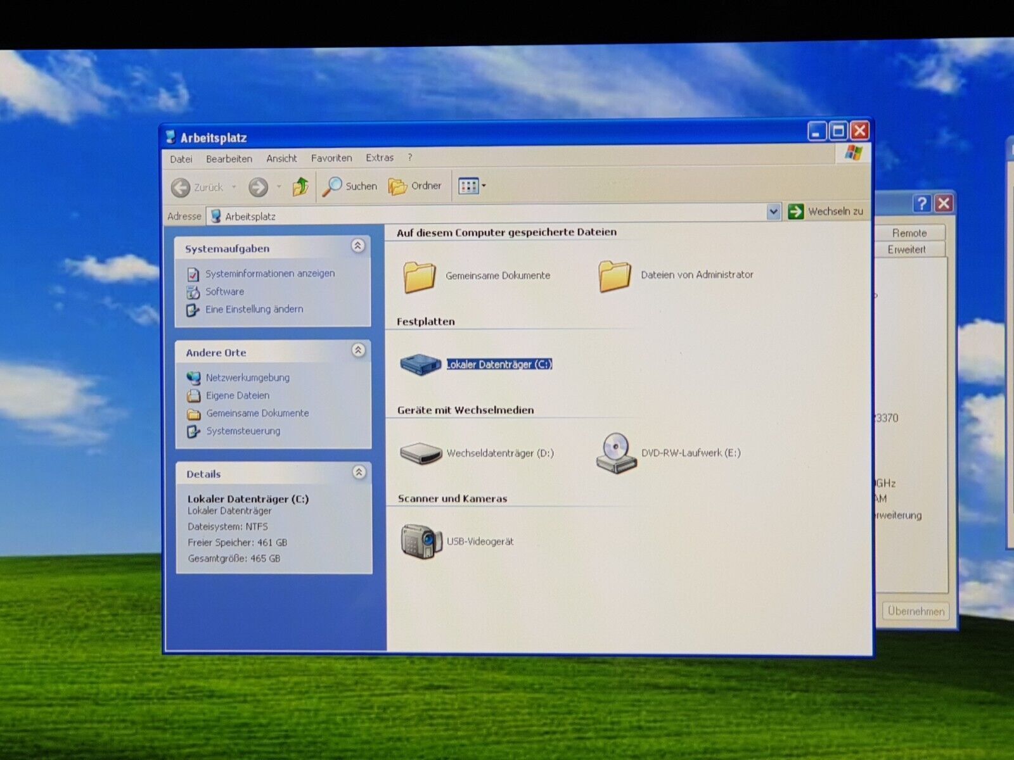Open the Local Disk (C:) drive icon
This screenshot has height=760, width=1014.
[420, 364]
